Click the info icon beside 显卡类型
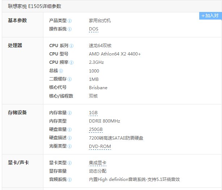 coord(69,163)
